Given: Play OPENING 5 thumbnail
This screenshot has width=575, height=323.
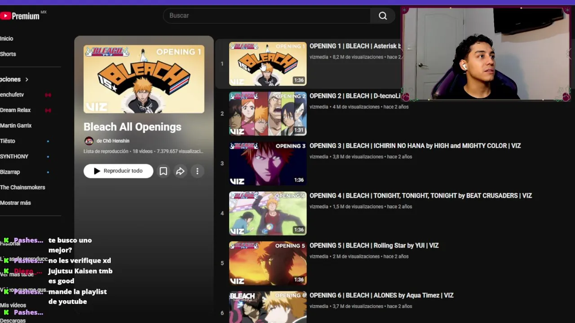Looking at the screenshot, I should click(x=268, y=263).
